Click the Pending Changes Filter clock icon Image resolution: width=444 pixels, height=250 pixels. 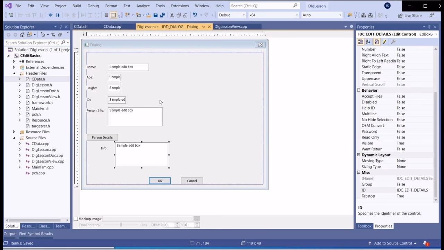[43, 35]
